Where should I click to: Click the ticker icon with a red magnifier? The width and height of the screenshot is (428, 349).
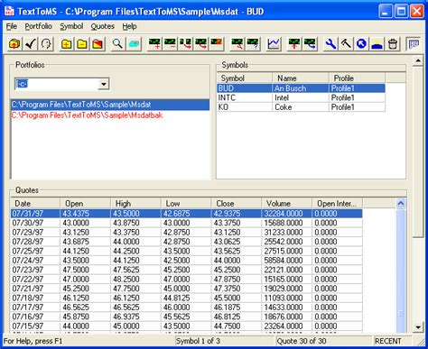tap(237, 44)
